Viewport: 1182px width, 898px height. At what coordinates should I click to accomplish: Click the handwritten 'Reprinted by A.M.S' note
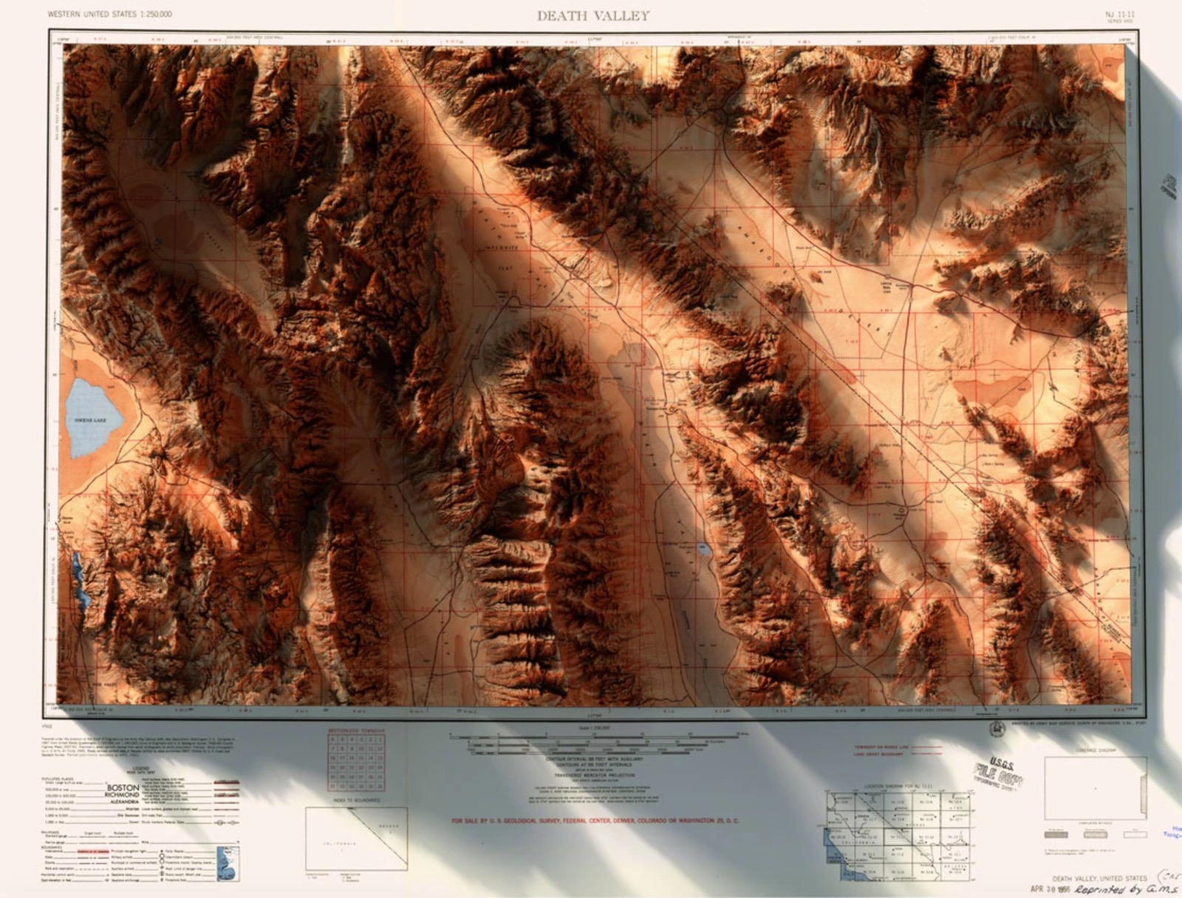pyautogui.click(x=1127, y=888)
